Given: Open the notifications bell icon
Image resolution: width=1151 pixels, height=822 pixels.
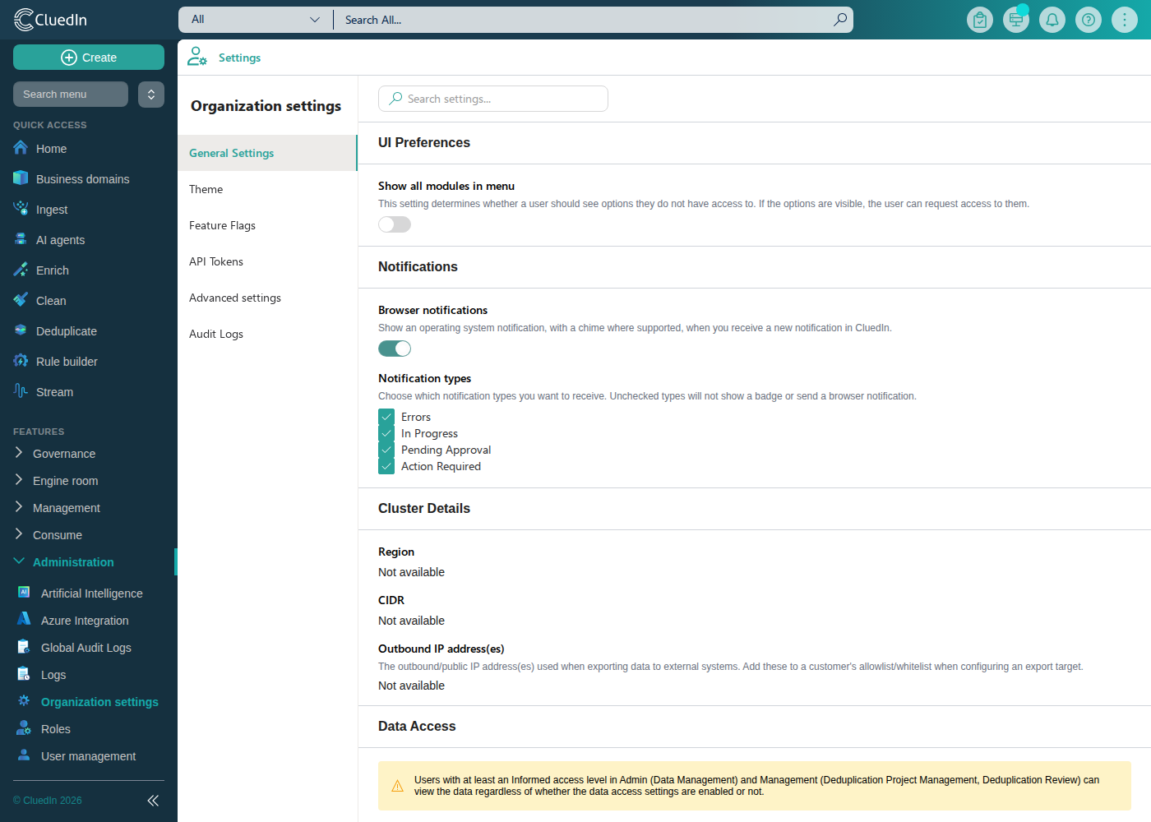Looking at the screenshot, I should (1052, 20).
